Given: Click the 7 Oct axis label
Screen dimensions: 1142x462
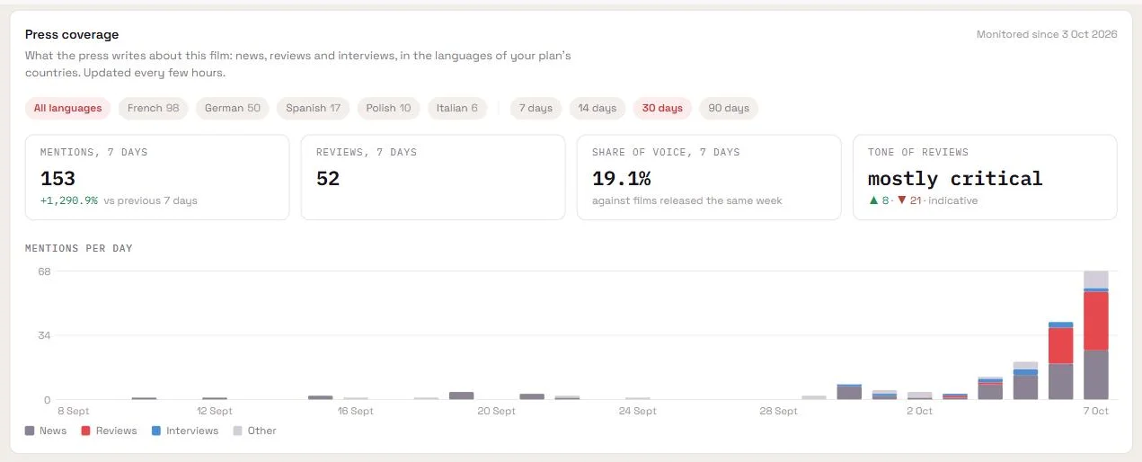Looking at the screenshot, I should pos(1095,411).
